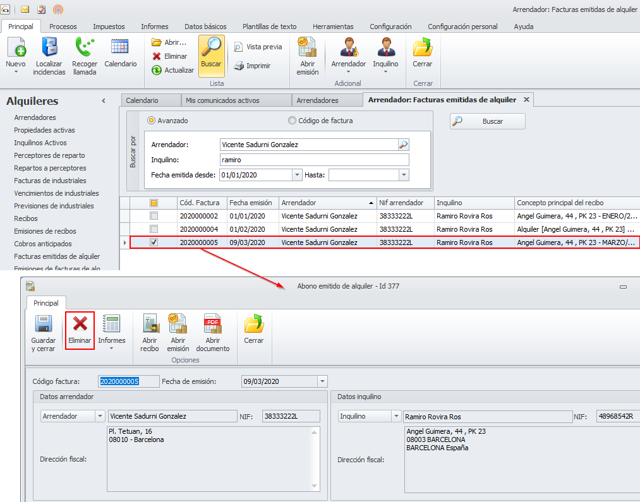Click Eliminar in the Lista ribbon group

(170, 56)
